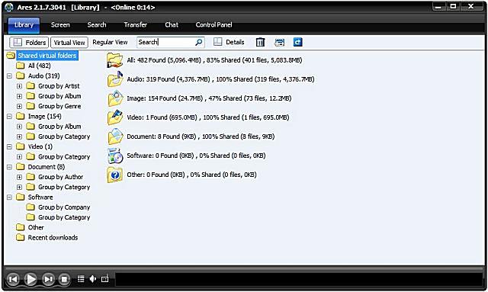Image resolution: width=488 pixels, height=292 pixels.
Task: Toggle the Folders view button
Action: pos(29,43)
